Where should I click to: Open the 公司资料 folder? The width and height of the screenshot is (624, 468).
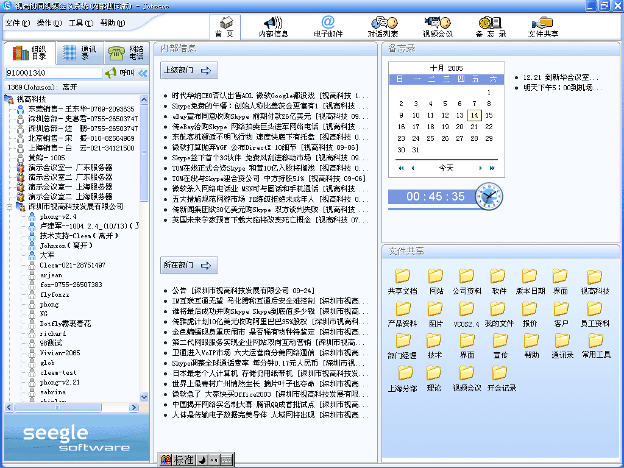point(467,282)
